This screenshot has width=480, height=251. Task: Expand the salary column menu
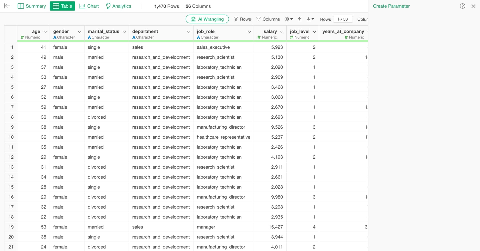(282, 31)
